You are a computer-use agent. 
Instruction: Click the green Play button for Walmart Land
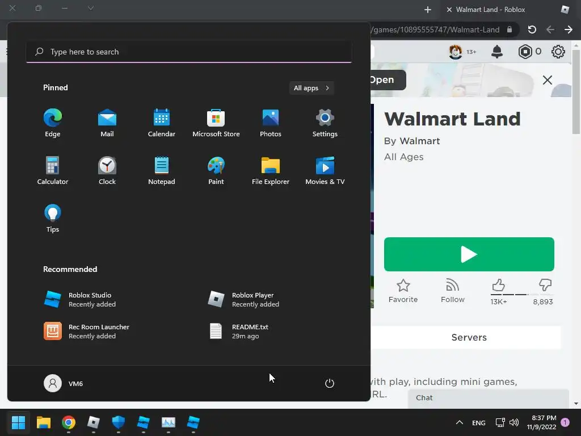(469, 254)
